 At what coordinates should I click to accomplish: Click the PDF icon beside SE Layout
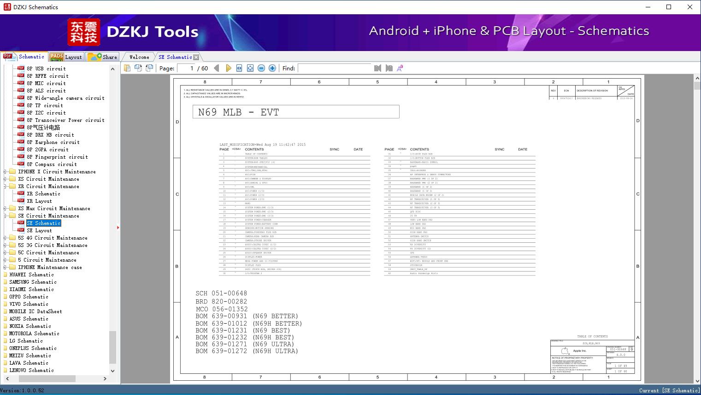(21, 230)
